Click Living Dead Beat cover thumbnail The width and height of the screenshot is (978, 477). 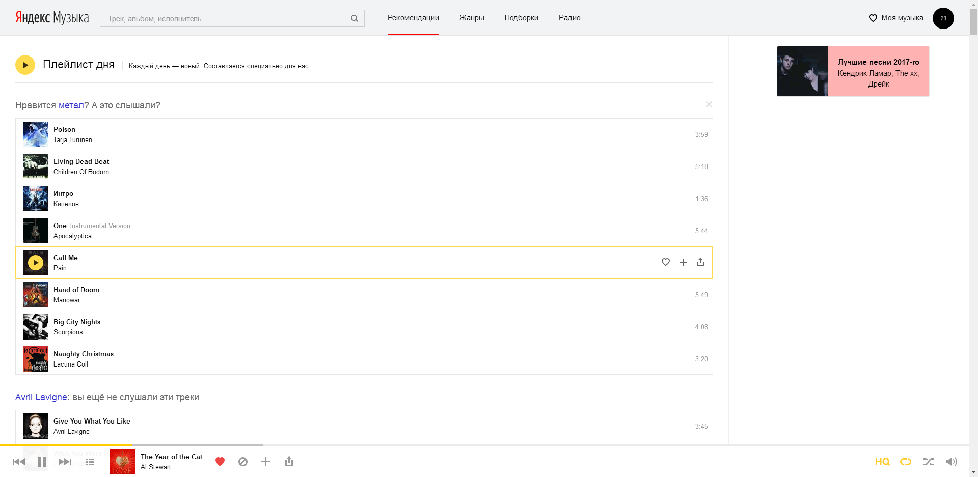click(x=36, y=166)
